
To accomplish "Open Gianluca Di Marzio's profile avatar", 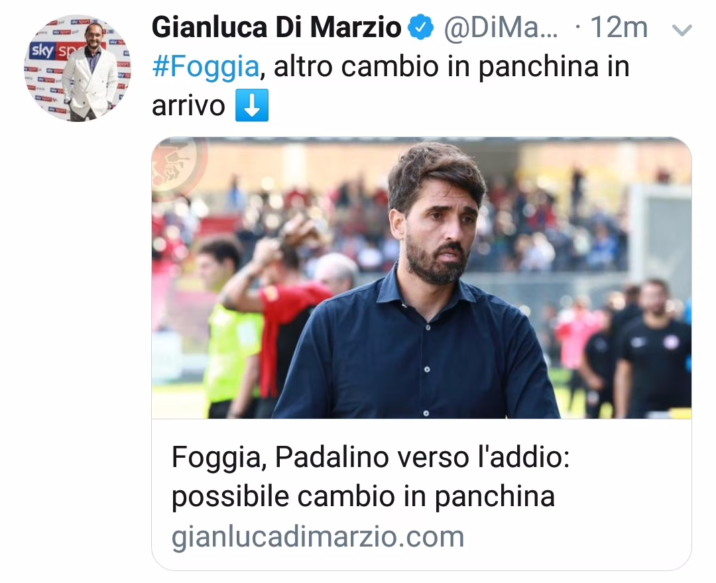I will (x=77, y=68).
